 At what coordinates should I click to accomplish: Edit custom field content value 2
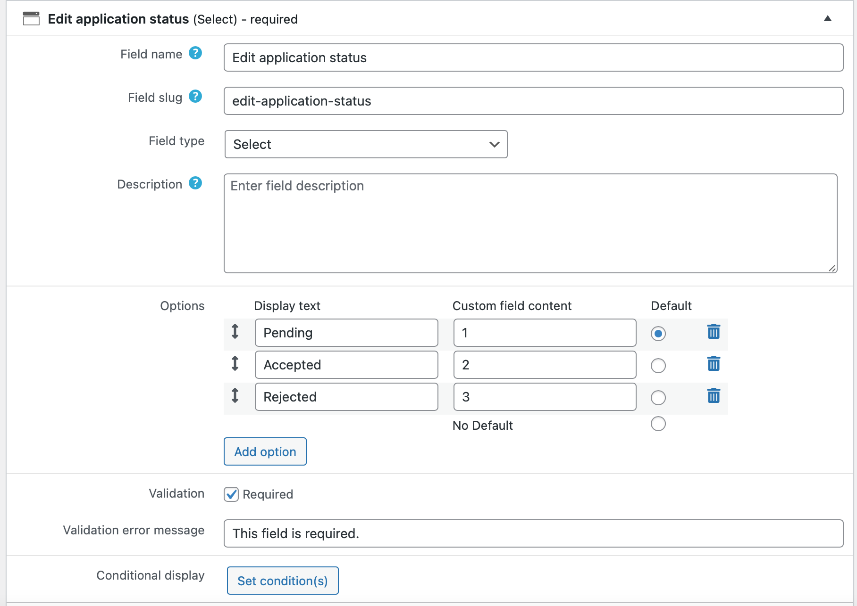pyautogui.click(x=545, y=365)
